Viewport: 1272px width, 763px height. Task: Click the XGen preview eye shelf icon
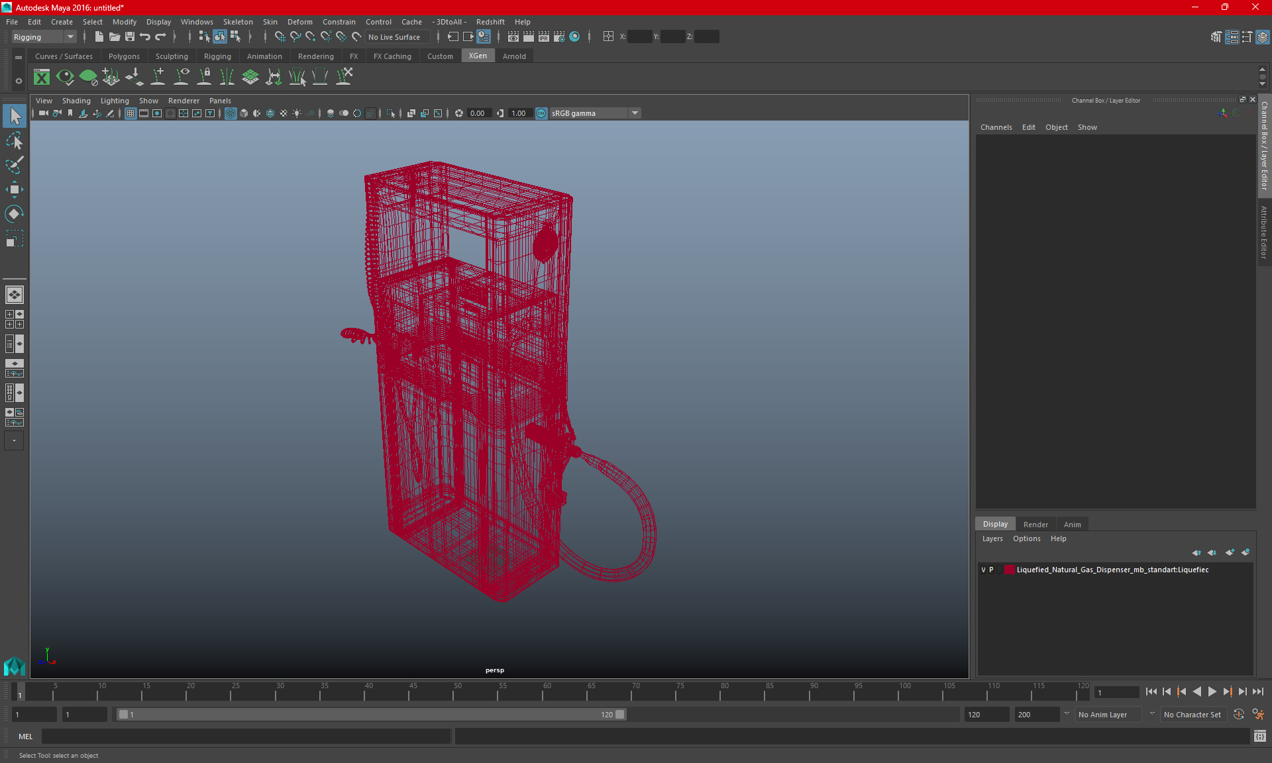point(65,77)
